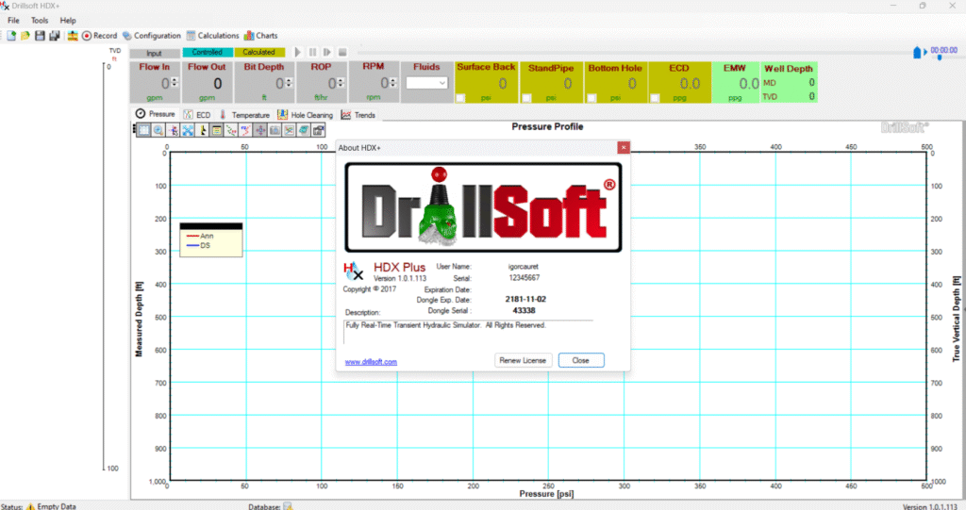Click the ROP spinner arrows
This screenshot has width=966, height=510.
(341, 83)
